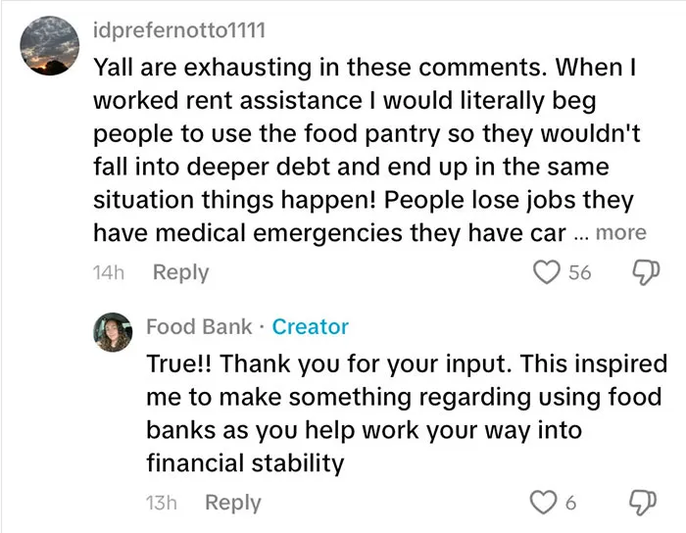
Task: Expand the truncated comment with 'more'
Action: click(620, 233)
